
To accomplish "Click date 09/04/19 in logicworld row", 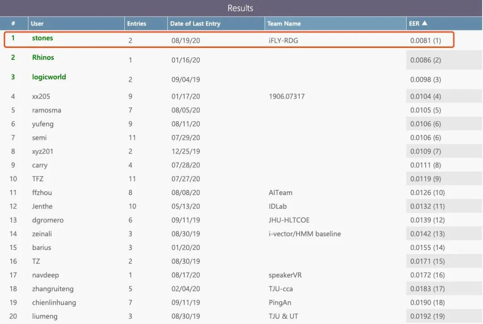I will (x=186, y=79).
